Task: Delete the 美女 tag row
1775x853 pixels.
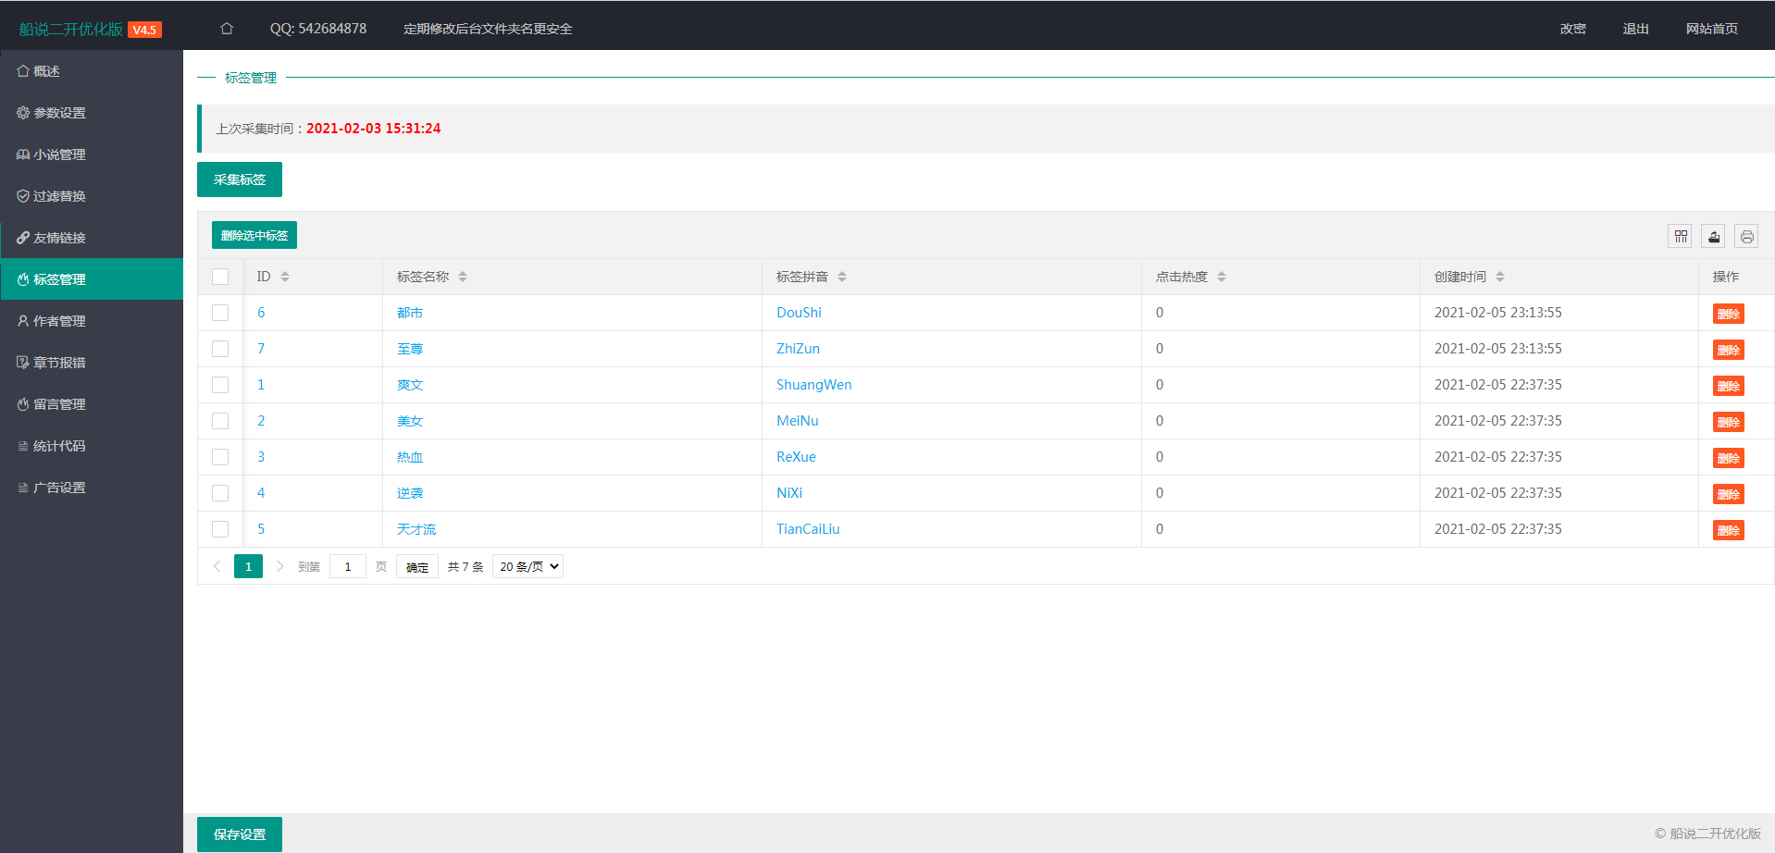Action: 1728,422
